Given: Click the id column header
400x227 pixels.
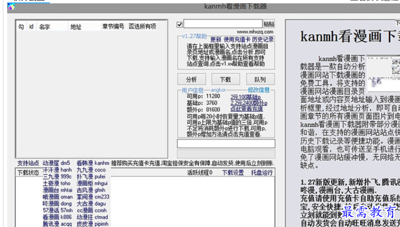Looking at the screenshot, I should coord(31,26).
